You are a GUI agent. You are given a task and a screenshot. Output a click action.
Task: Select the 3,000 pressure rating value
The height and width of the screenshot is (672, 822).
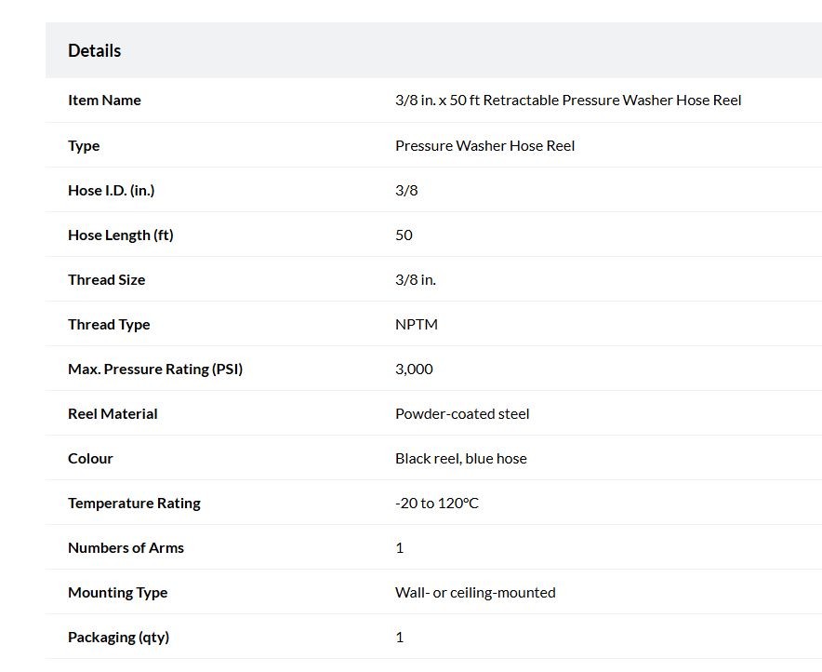tap(414, 370)
